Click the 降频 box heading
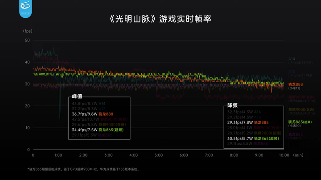This screenshot has height=180, width=321. coord(232,105)
